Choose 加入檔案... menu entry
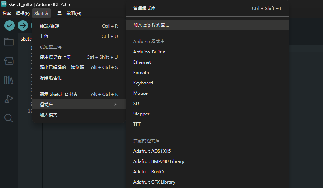 (79, 115)
